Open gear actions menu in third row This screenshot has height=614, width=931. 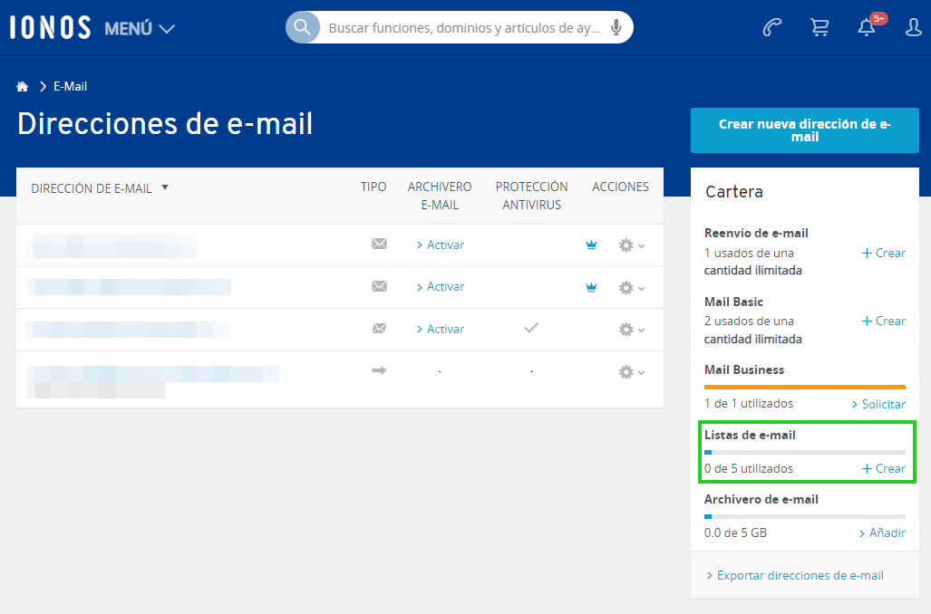click(631, 330)
